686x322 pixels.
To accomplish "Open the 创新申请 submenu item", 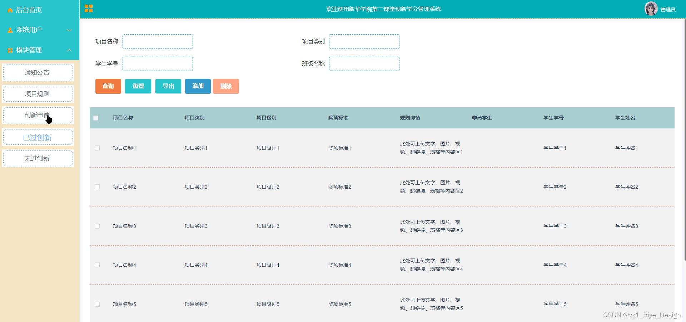I will 38,115.
